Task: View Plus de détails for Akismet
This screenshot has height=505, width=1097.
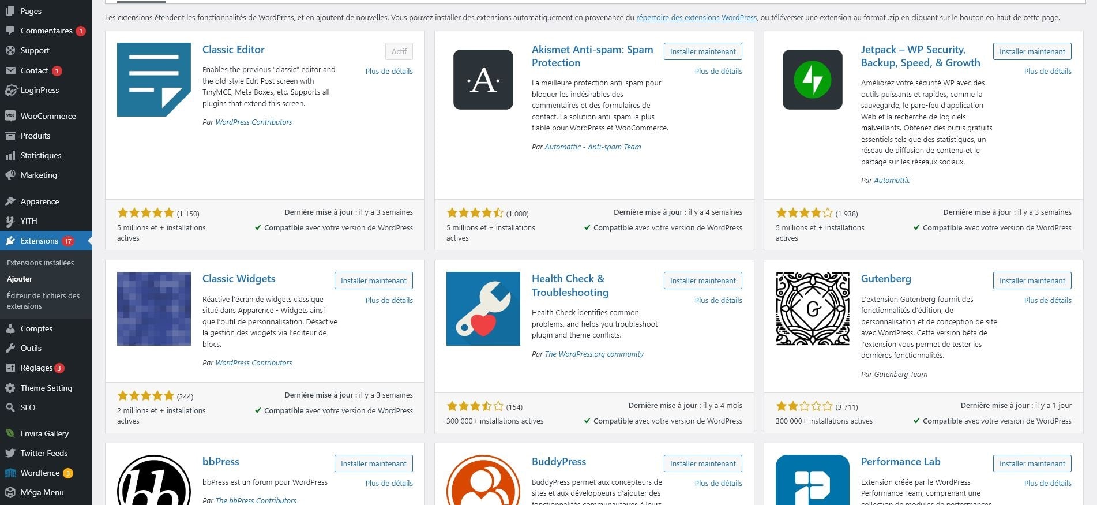Action: (719, 71)
